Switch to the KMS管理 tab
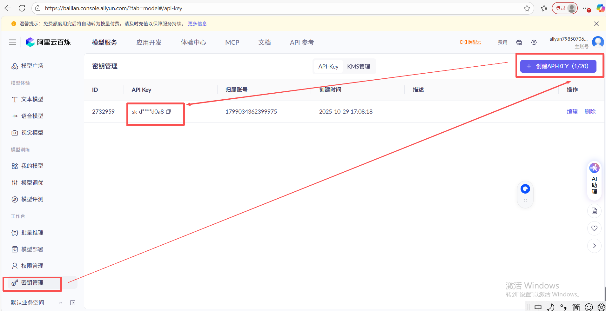Screen dimensions: 606x311 click(358, 66)
